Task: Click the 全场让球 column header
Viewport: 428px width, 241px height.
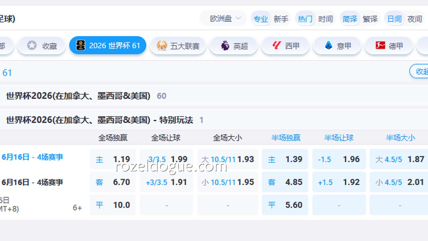Action: (166, 138)
